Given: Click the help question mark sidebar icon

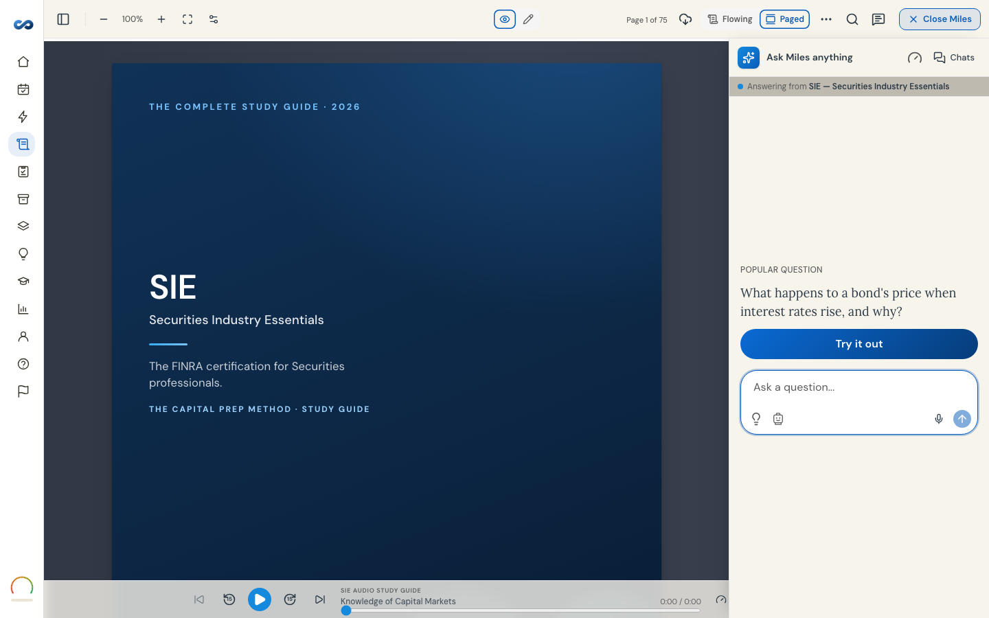Looking at the screenshot, I should coord(23,364).
